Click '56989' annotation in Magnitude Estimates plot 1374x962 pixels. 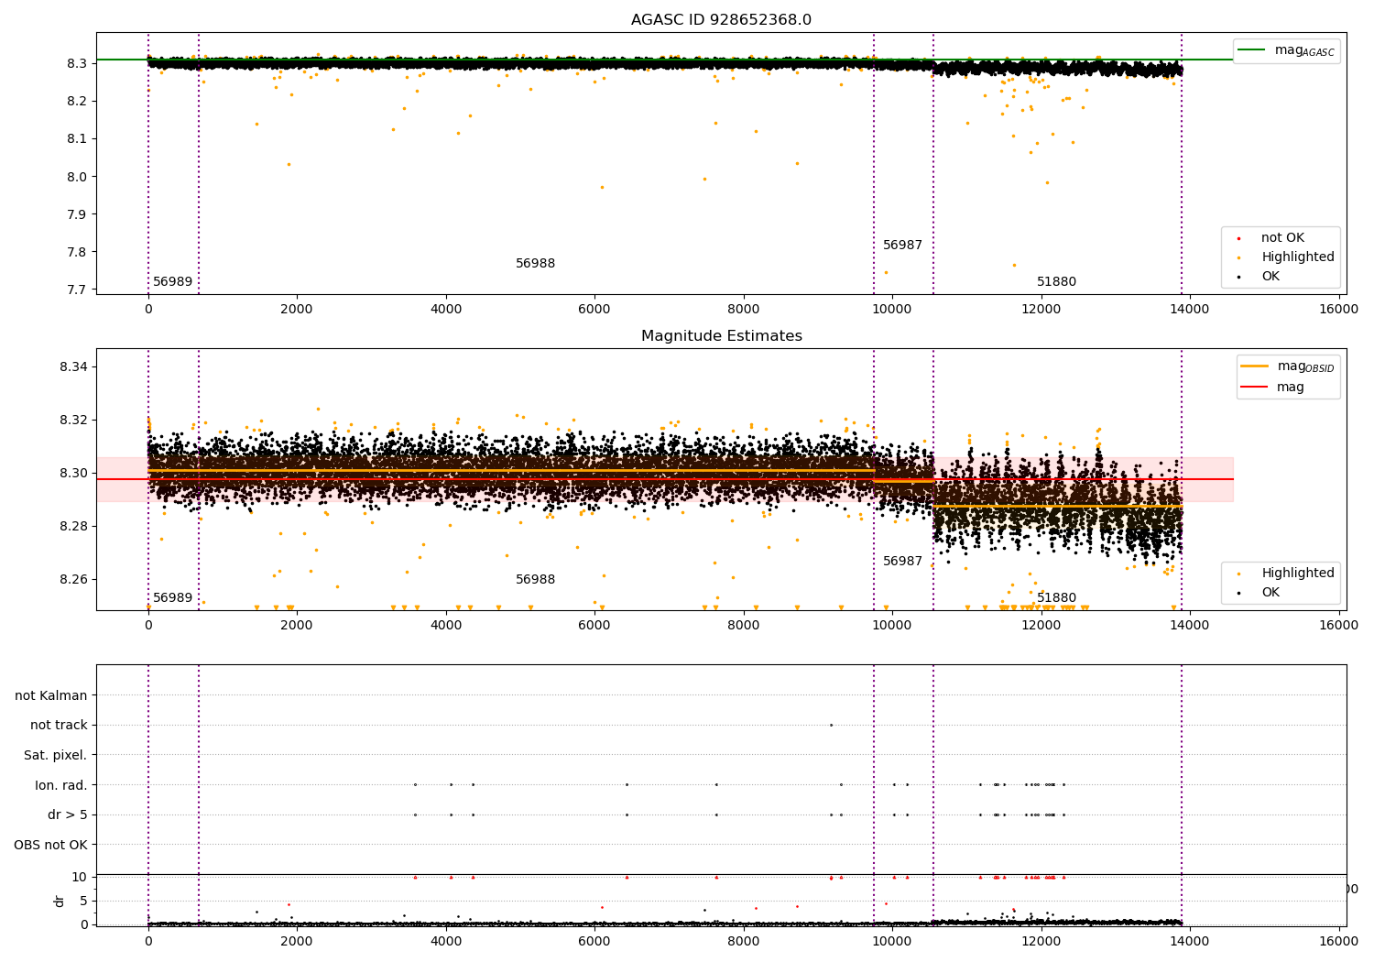point(173,598)
